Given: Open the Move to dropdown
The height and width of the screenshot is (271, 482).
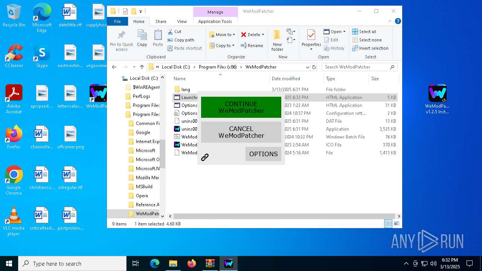Looking at the screenshot, I should (x=222, y=35).
